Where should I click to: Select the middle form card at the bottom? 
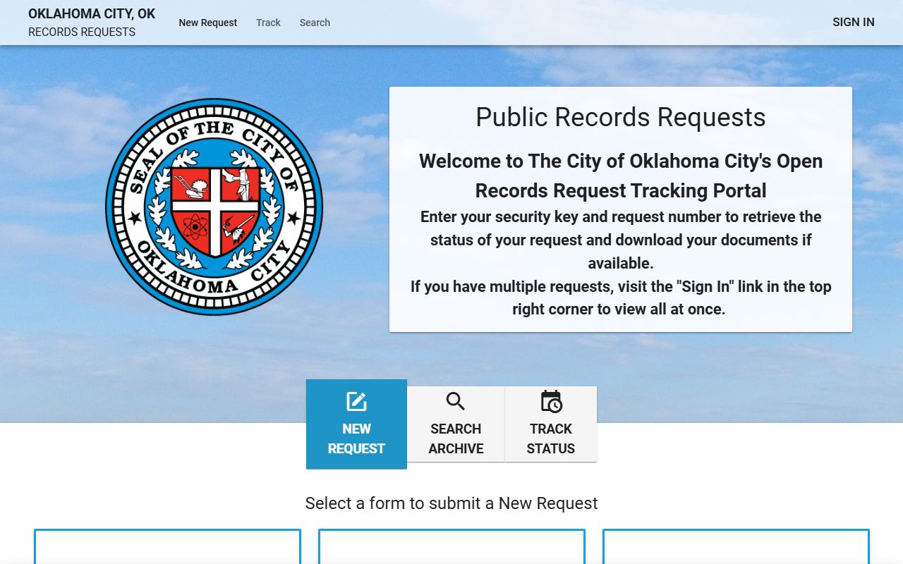pyautogui.click(x=451, y=547)
